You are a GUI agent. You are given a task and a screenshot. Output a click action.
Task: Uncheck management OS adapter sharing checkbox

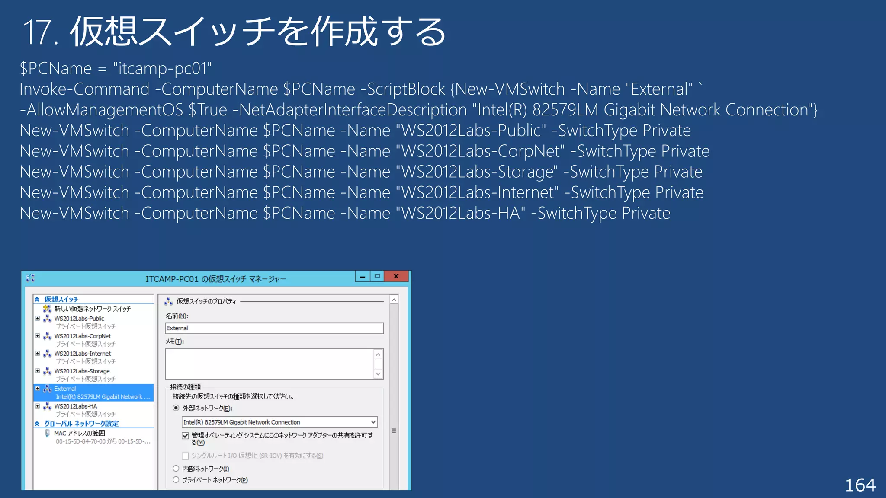(x=186, y=436)
